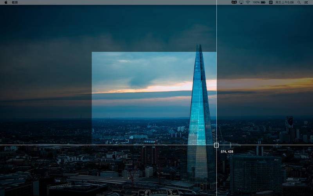Image resolution: width=313 pixels, height=196 pixels.
Task: Click the battery status icon
Action: pos(263,2)
